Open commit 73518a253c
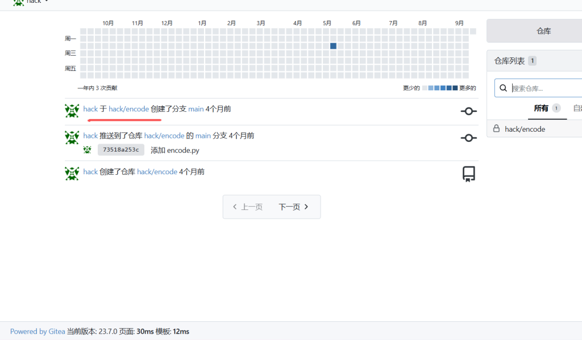The width and height of the screenshot is (582, 340). tap(120, 150)
